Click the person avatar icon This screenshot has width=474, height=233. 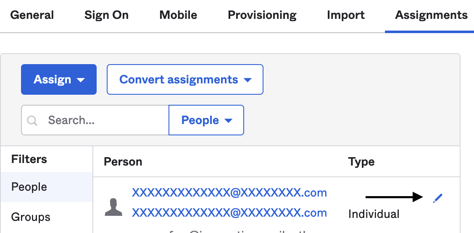(x=113, y=208)
